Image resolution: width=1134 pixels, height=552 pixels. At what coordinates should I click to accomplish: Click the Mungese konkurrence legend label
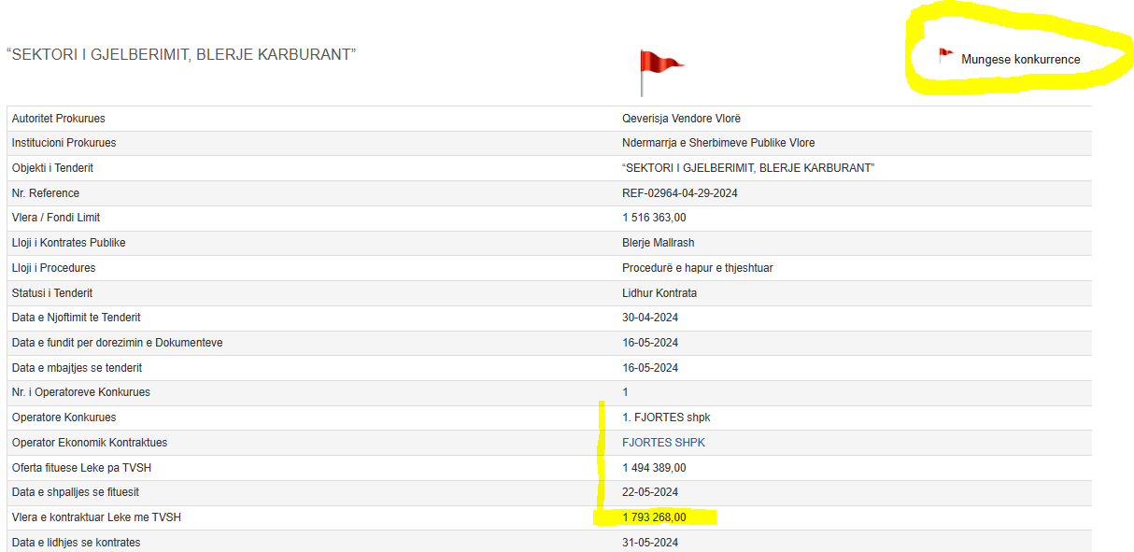[x=1020, y=60]
